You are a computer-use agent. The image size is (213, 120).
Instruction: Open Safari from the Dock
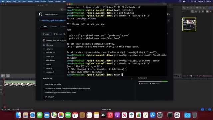click(x=33, y=115)
